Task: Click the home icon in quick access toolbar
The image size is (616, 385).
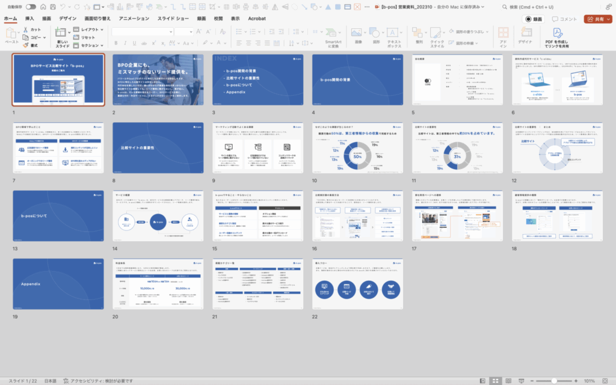Action: click(42, 7)
